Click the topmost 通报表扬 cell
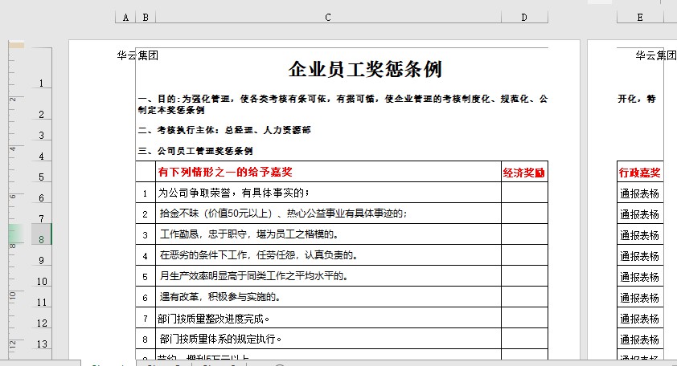Viewport: 677px width, 366px height. point(640,193)
